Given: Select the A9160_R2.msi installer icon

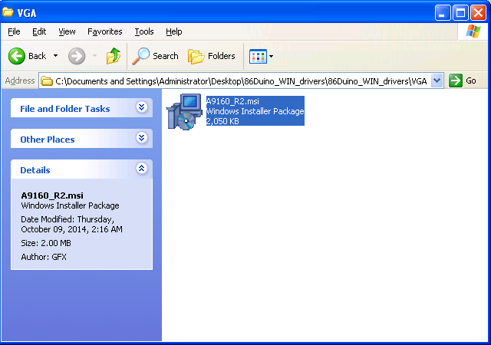Looking at the screenshot, I should point(184,112).
